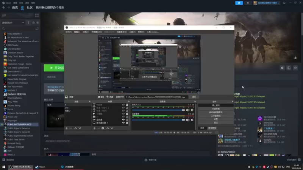The image size is (303, 170).
Task: Remove selected scene with minus icon
Action: (x=71, y=128)
